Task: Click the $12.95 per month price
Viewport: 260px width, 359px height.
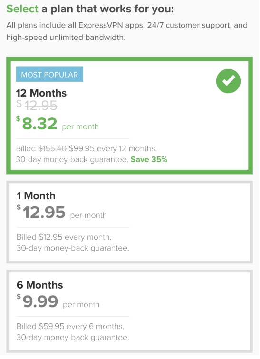Action: 62,213
